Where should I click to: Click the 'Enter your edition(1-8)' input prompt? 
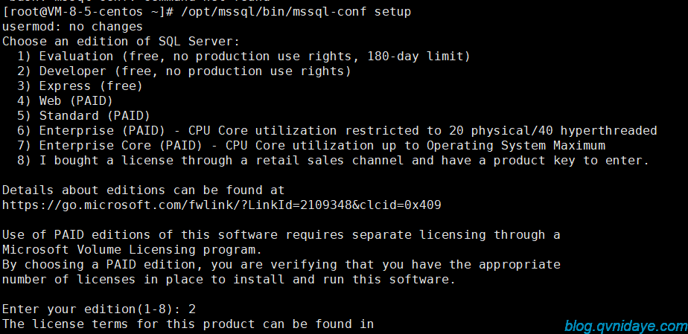(x=92, y=309)
